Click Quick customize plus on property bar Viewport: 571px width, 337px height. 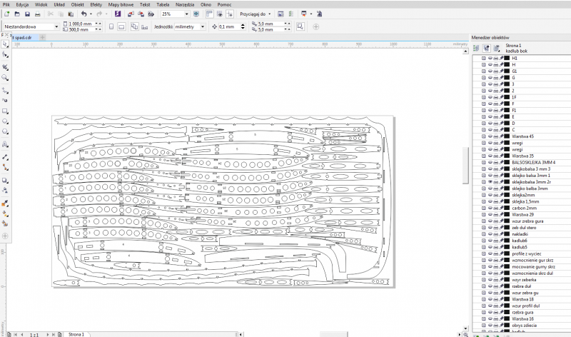[315, 26]
